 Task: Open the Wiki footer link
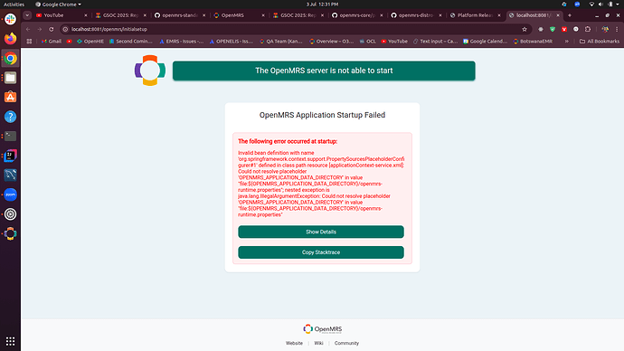(318, 343)
